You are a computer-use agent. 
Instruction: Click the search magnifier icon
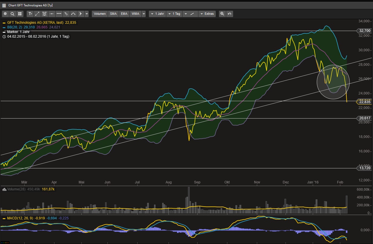tap(12, 14)
